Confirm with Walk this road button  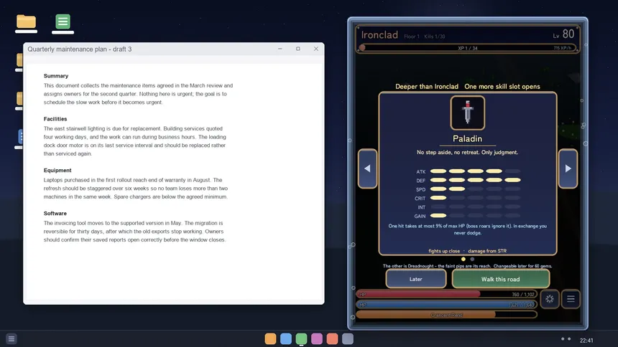pyautogui.click(x=501, y=279)
